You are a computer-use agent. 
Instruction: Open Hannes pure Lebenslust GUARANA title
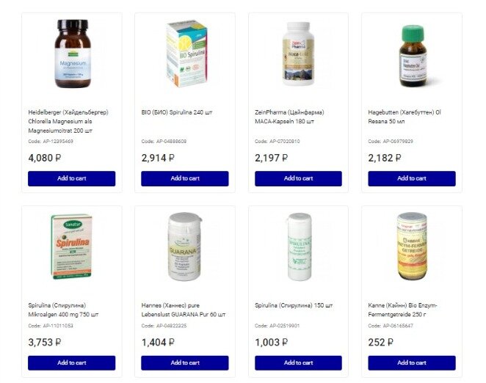(184, 310)
